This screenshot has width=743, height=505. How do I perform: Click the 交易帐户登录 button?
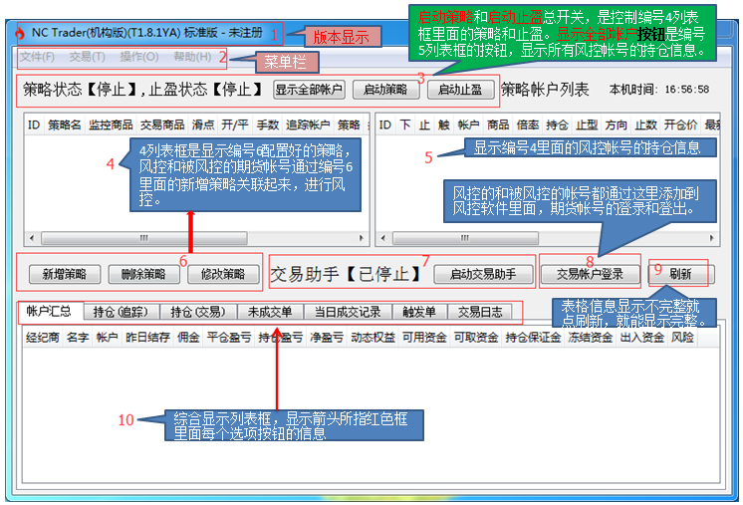tap(590, 274)
